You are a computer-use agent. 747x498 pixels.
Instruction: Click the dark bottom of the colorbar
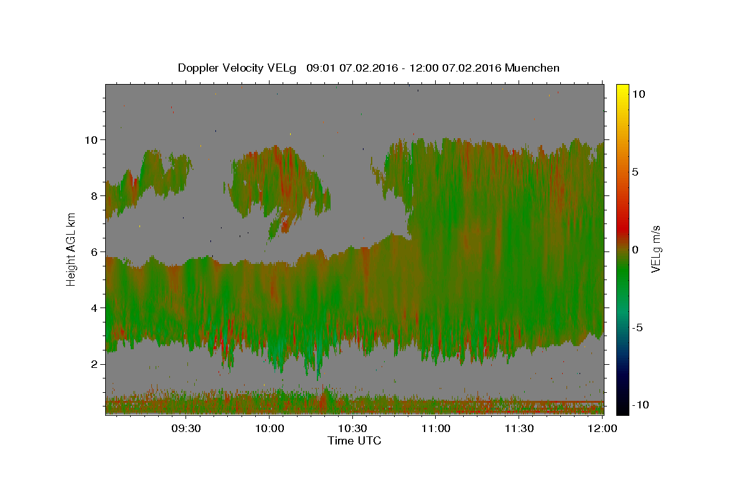(622, 408)
